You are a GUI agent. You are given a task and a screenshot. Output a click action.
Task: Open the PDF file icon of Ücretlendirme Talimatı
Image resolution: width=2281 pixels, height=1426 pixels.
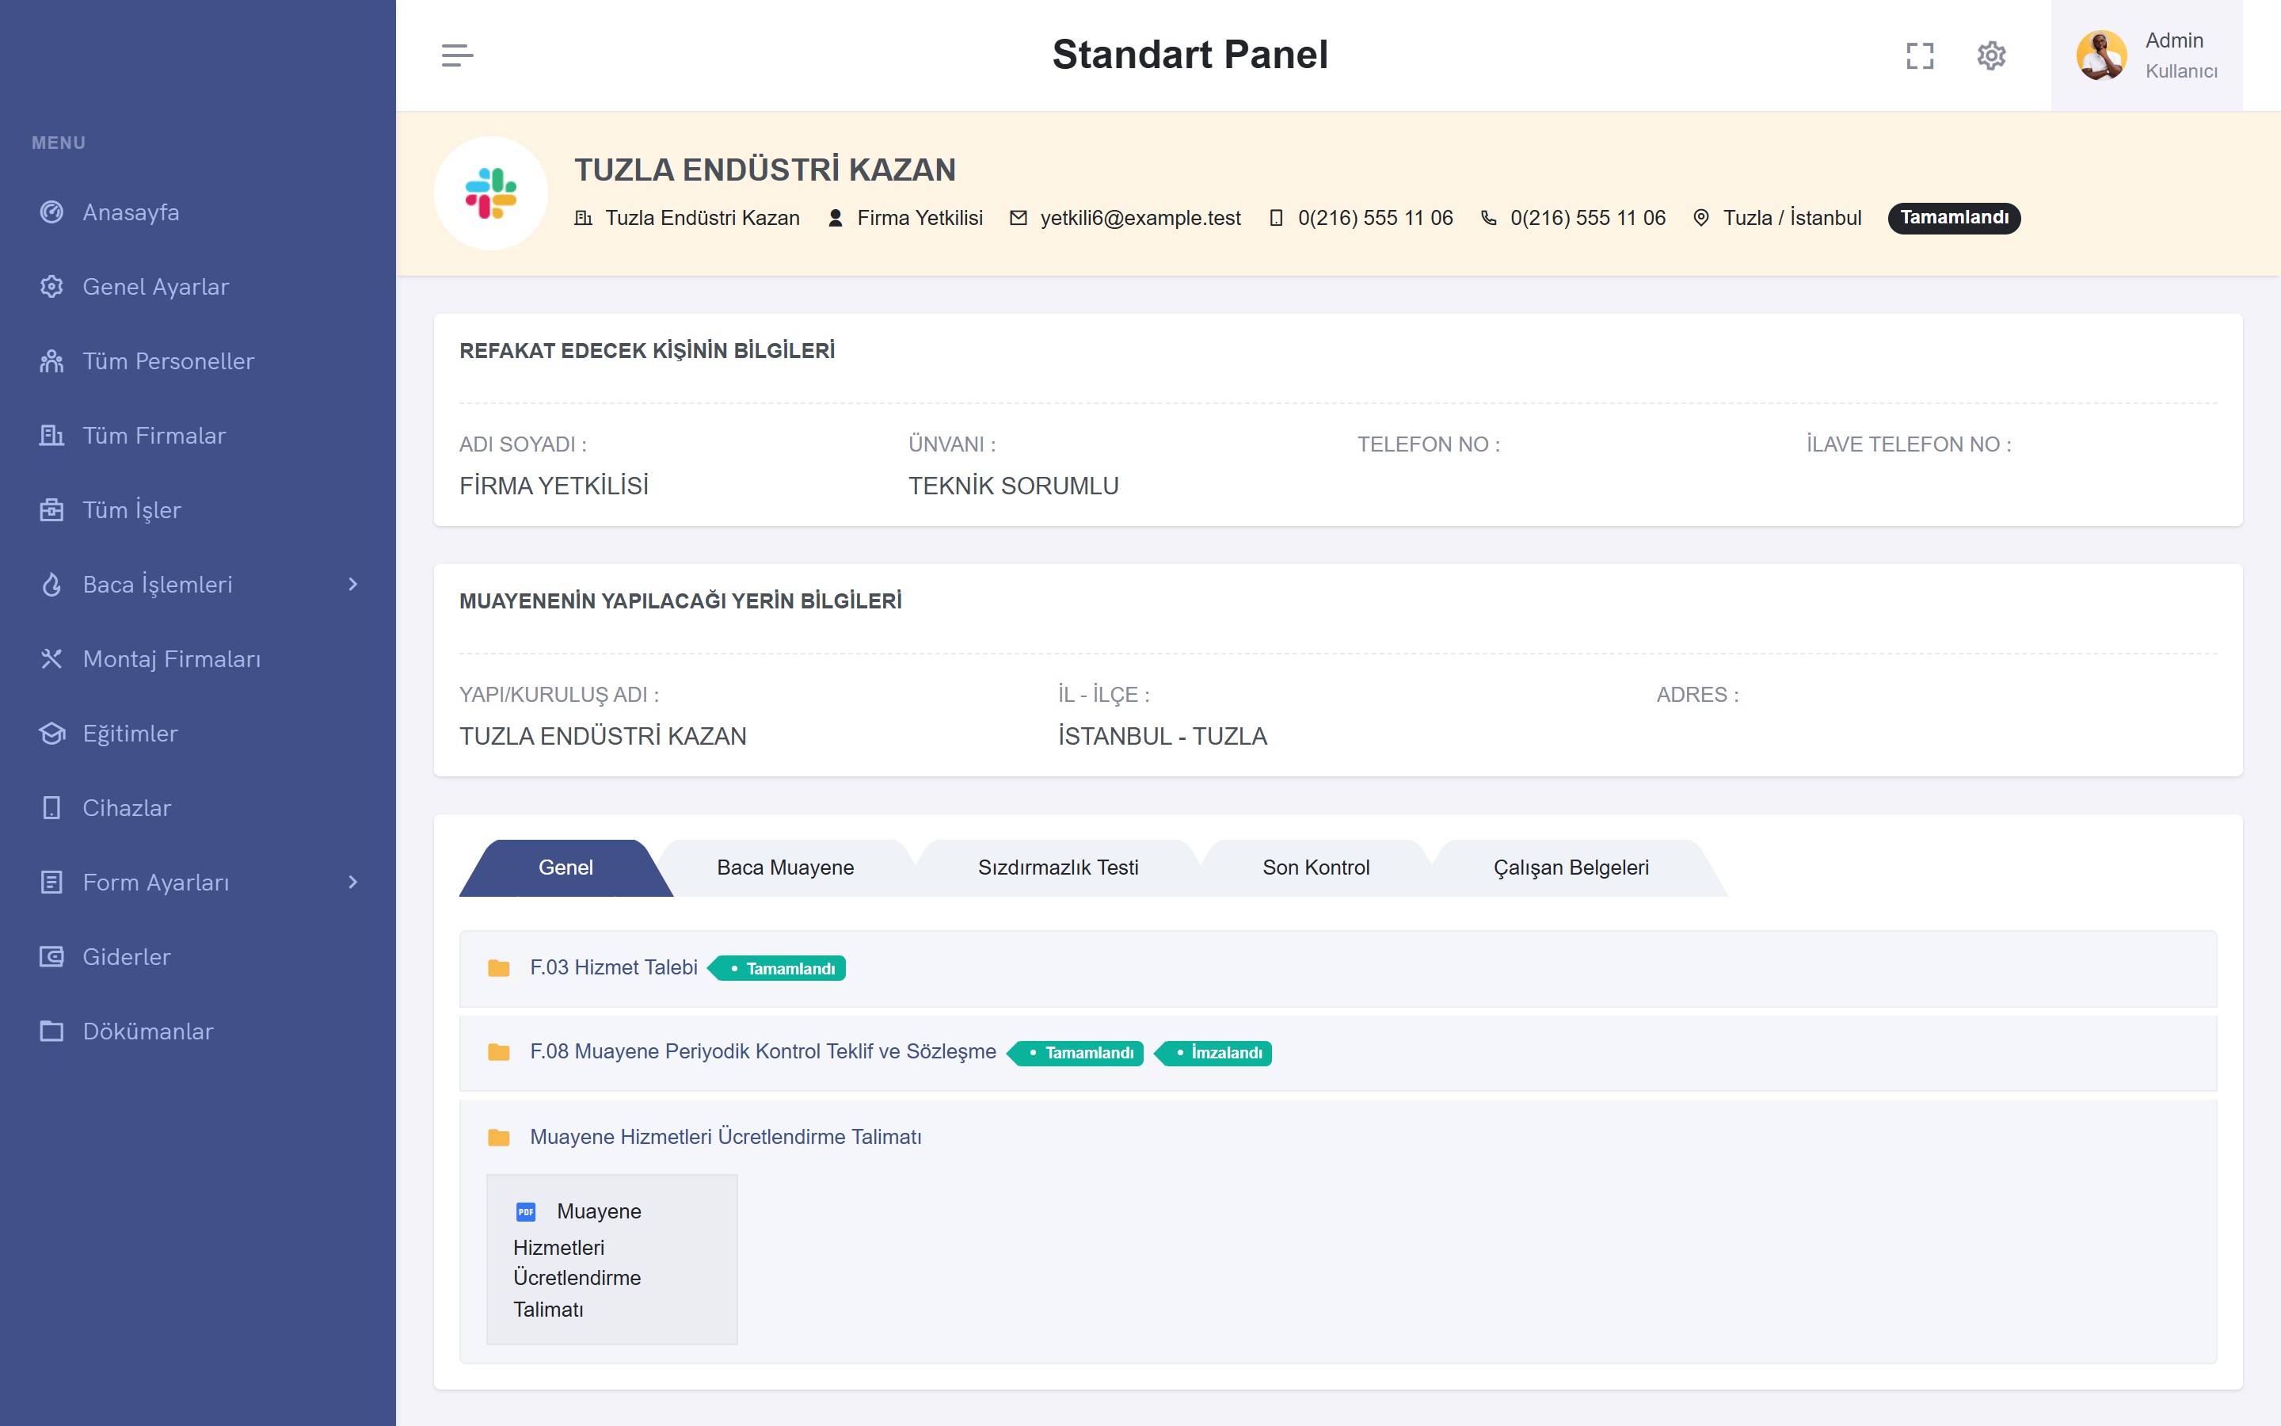point(526,1211)
